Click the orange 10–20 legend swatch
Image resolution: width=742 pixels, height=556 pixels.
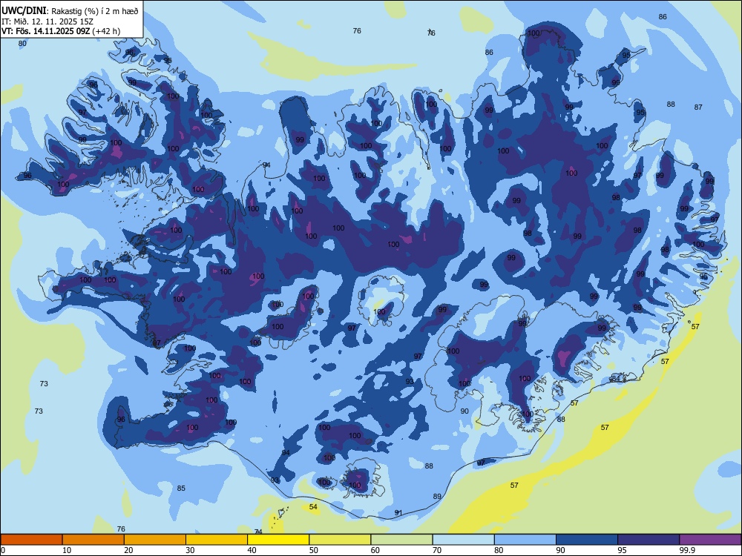(x=93, y=540)
